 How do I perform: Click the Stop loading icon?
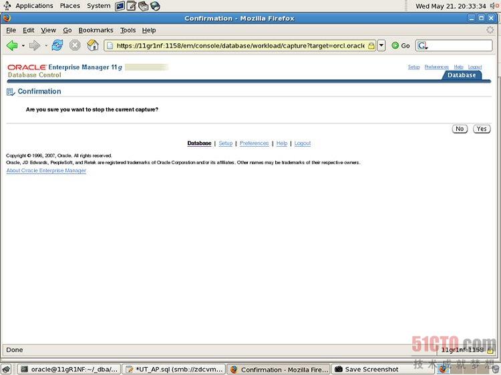pos(75,45)
